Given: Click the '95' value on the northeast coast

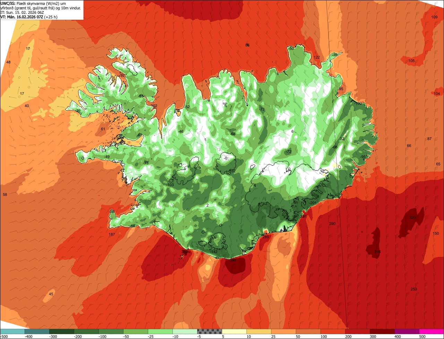Looking at the screenshot, I should [341, 89].
